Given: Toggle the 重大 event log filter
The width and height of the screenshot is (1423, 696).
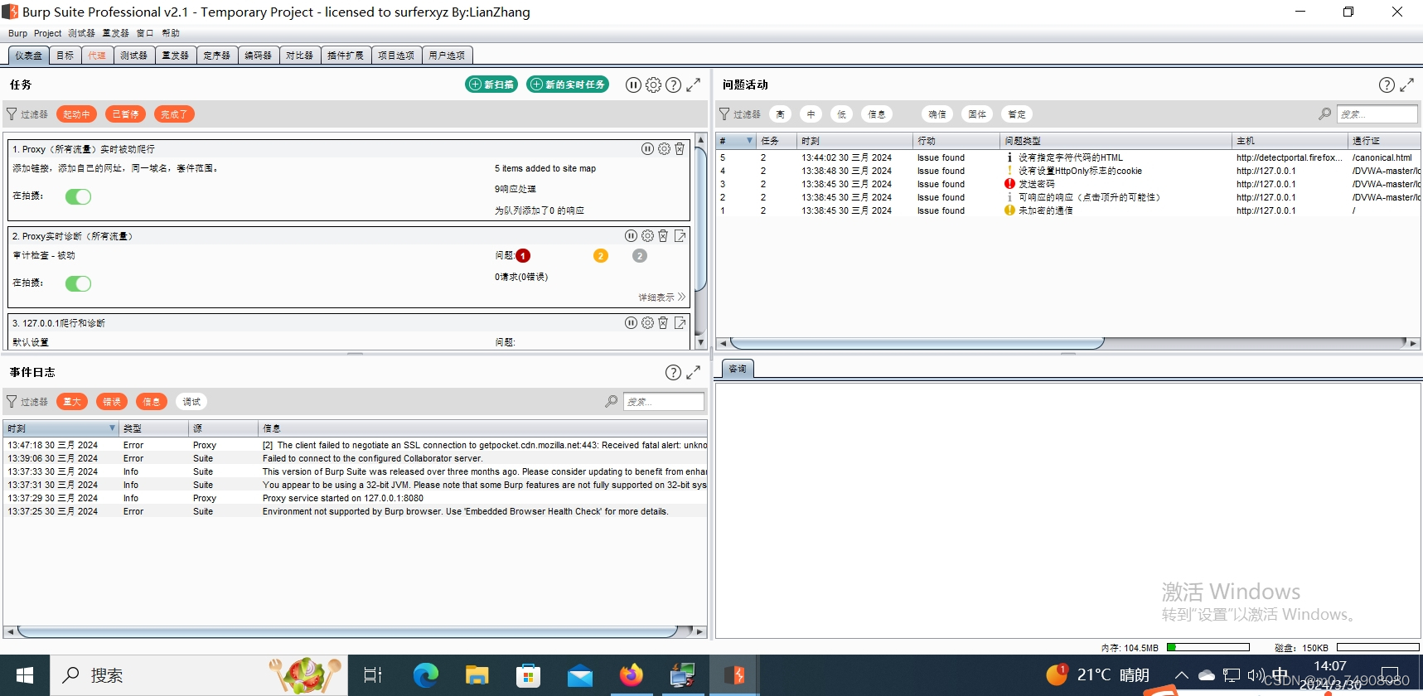Looking at the screenshot, I should [x=72, y=402].
